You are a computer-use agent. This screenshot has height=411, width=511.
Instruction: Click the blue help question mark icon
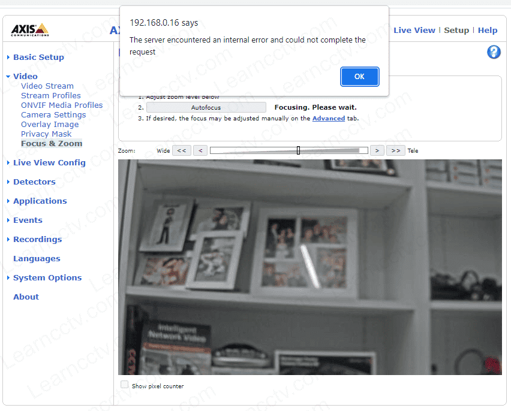494,52
